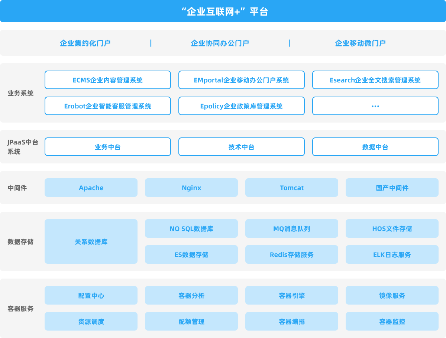Click the large 关系数据库 block
Image resolution: width=446 pixels, height=338 pixels.
point(91,242)
